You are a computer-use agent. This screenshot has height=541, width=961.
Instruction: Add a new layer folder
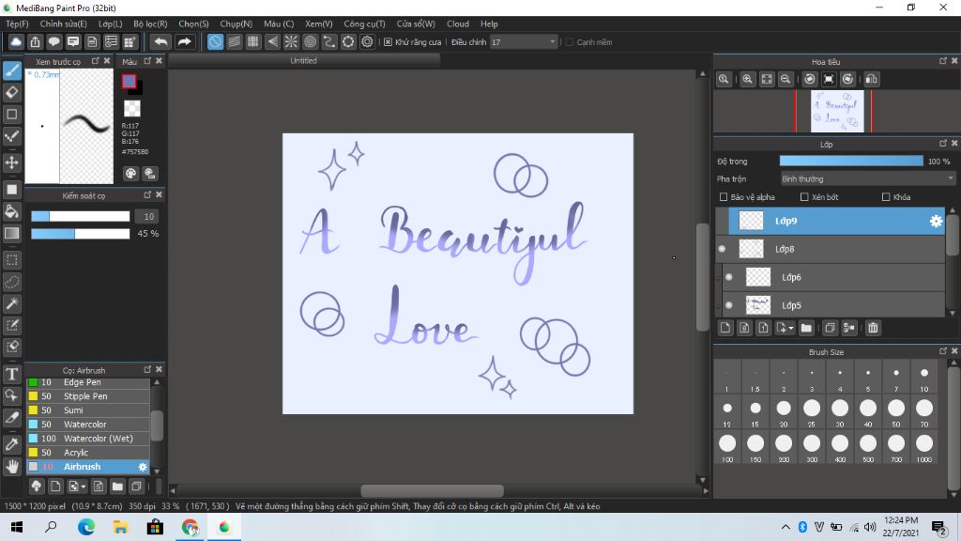[806, 328]
